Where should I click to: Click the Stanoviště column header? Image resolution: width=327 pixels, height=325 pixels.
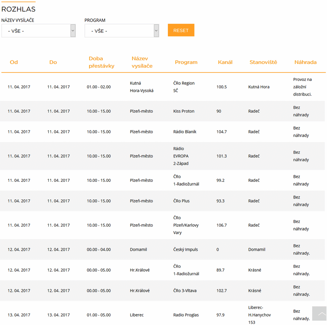point(263,62)
